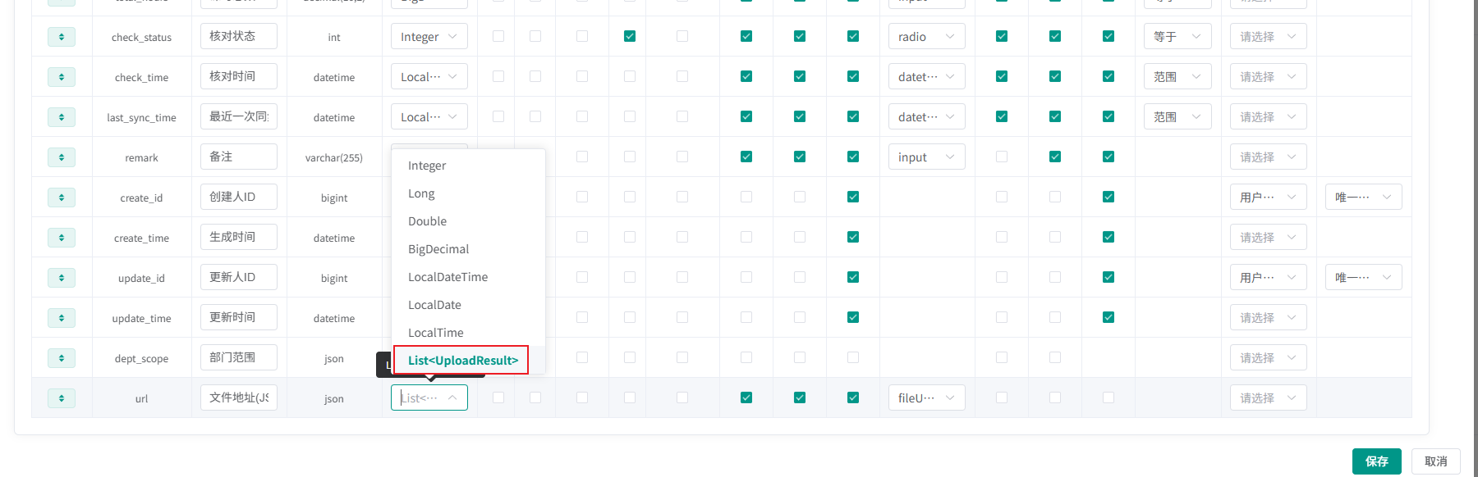Open the radio display-type dropdown for check_status

[925, 37]
